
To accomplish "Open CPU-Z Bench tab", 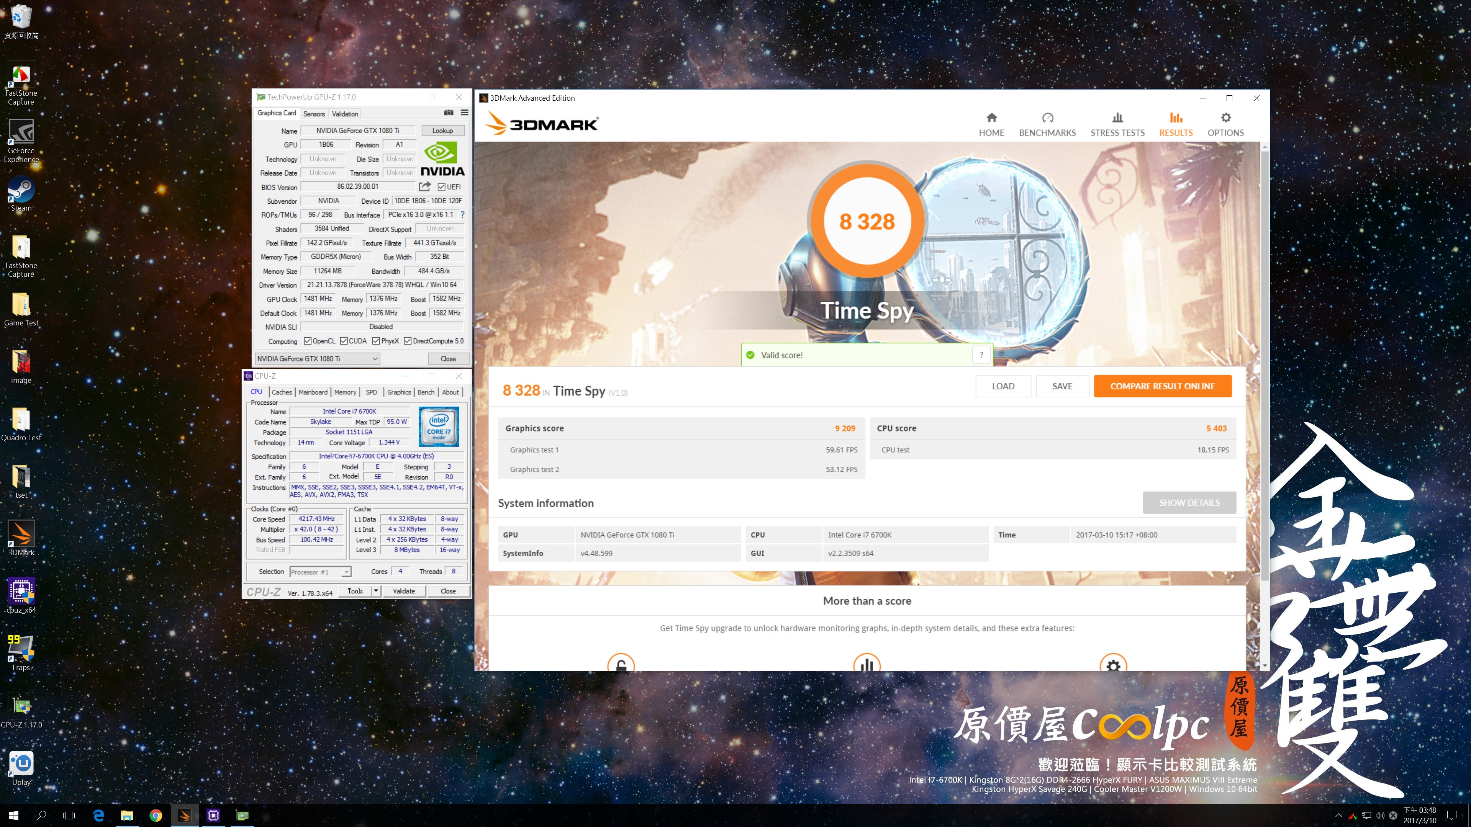I will coord(426,392).
